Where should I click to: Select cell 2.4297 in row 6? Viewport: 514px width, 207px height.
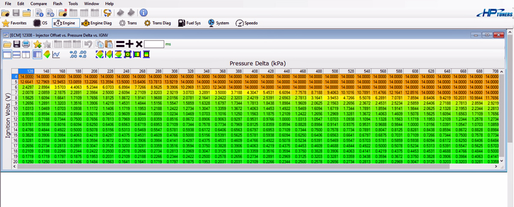pyautogui.click(x=26, y=87)
